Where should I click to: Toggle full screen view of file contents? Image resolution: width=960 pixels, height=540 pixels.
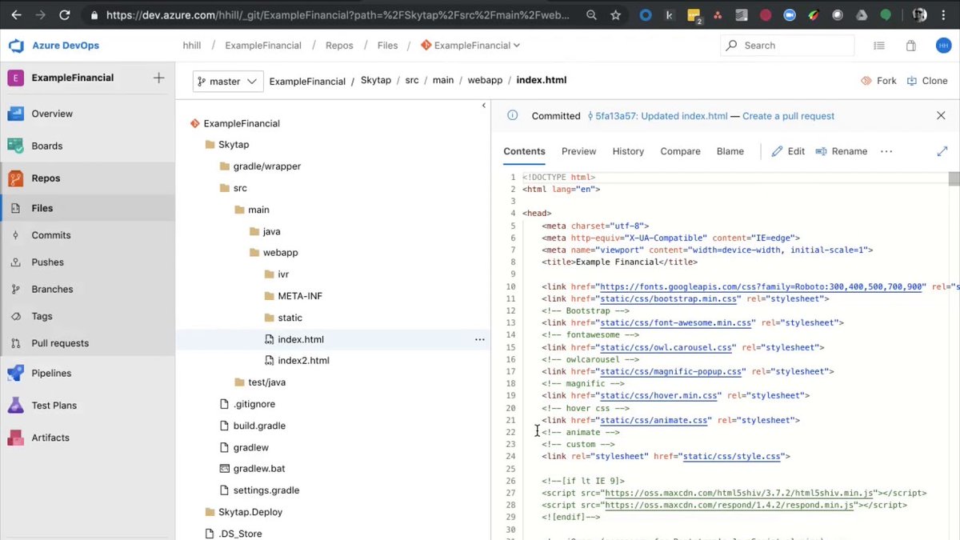pyautogui.click(x=942, y=151)
